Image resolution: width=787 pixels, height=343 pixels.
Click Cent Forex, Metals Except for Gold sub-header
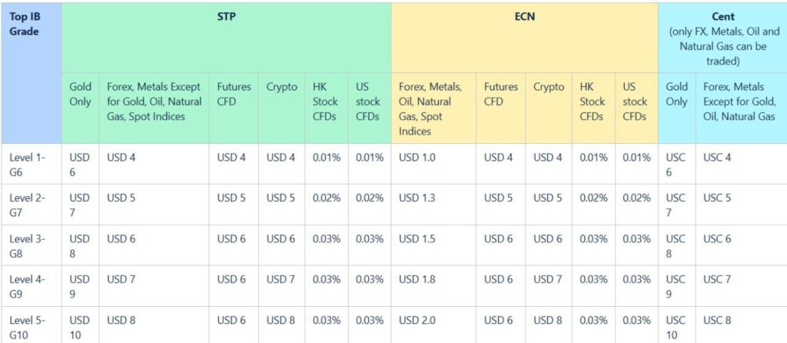742,108
